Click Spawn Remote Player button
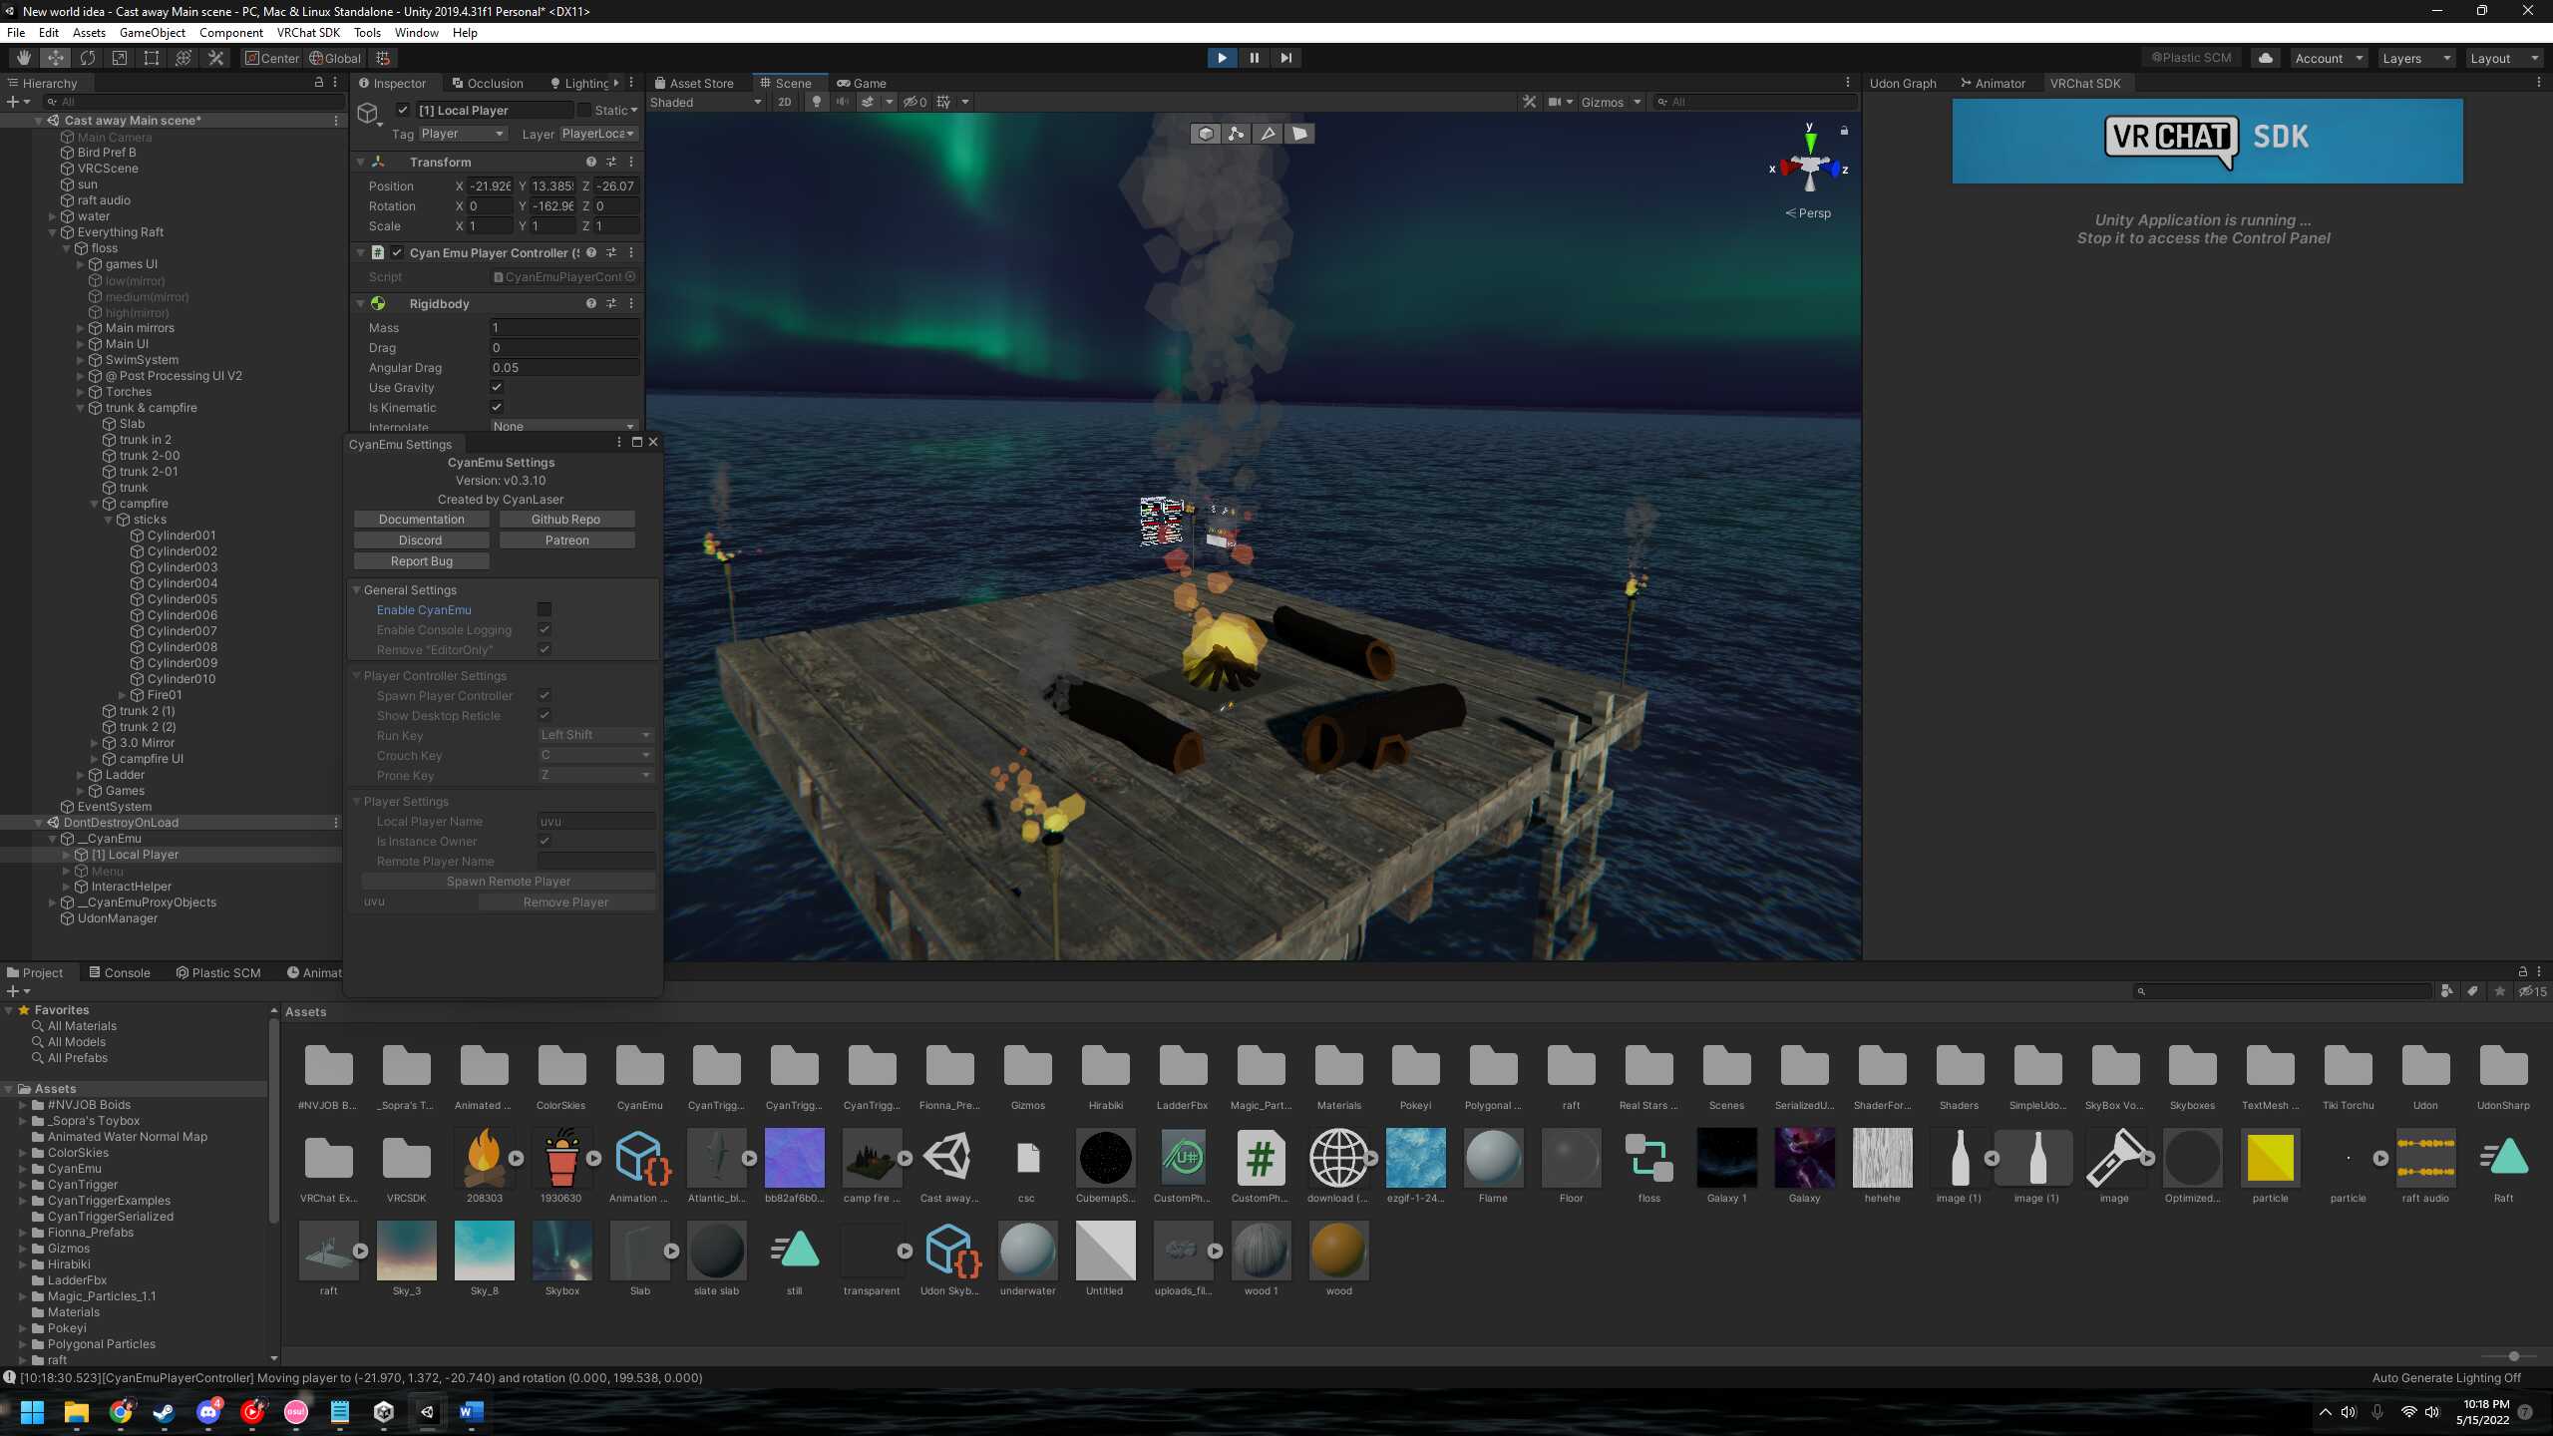 509,881
